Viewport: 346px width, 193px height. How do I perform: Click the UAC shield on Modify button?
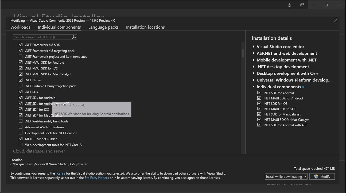tap(316, 176)
